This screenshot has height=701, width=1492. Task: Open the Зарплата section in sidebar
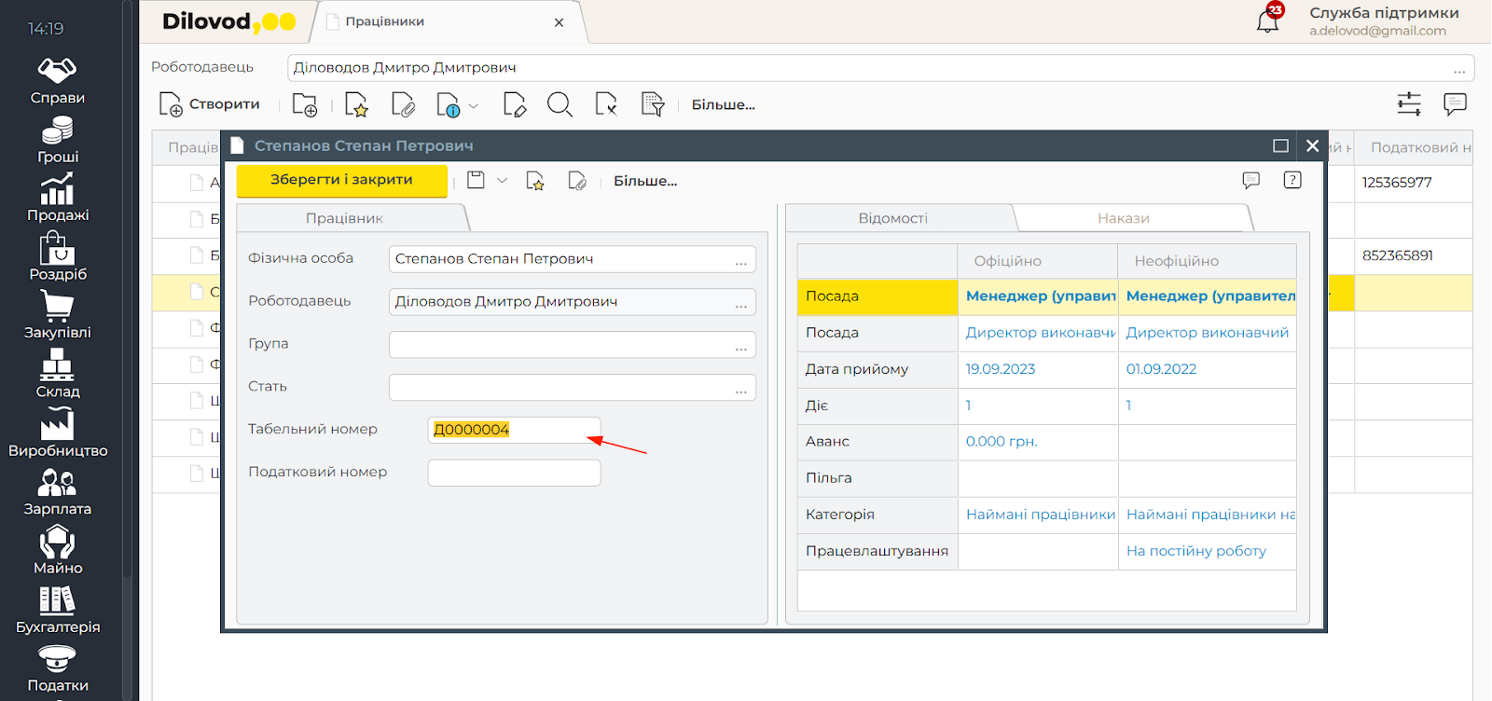(x=57, y=493)
